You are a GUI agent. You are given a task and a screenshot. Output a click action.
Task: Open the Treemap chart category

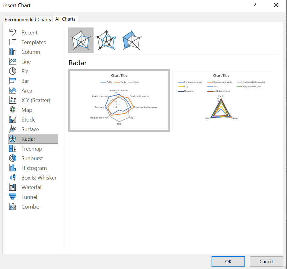pos(33,148)
